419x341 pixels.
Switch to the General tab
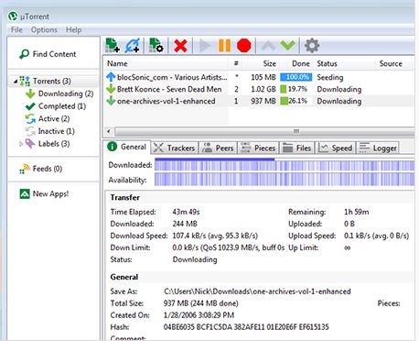(127, 147)
